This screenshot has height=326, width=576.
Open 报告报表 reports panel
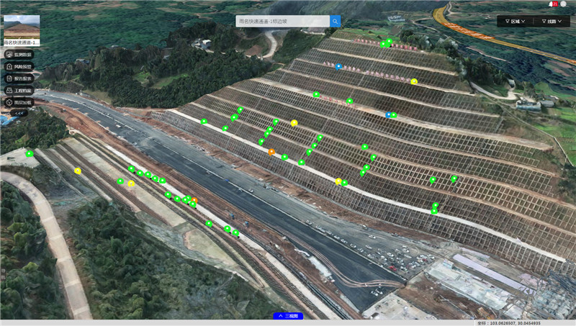point(19,78)
